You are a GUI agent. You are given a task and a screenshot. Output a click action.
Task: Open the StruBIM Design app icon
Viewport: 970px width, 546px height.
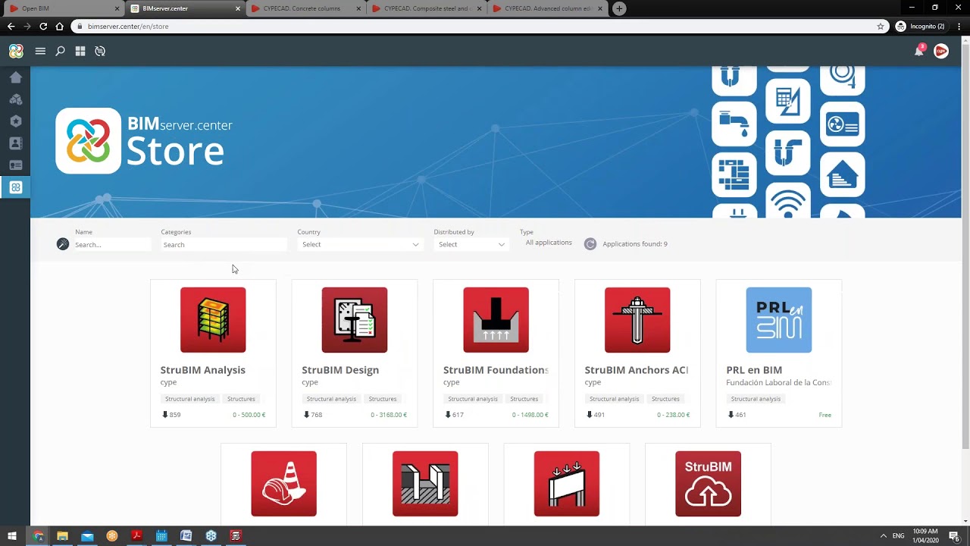355,320
